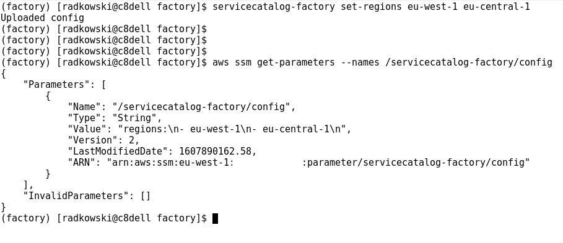Click the "/servicecatalog-factory/config" name value
This screenshot has height=243, width=563.
coord(201,107)
